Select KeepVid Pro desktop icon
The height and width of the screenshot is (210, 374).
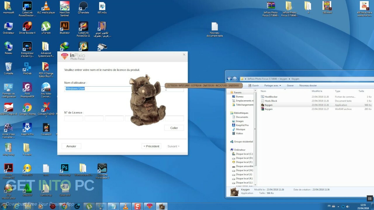(27, 129)
